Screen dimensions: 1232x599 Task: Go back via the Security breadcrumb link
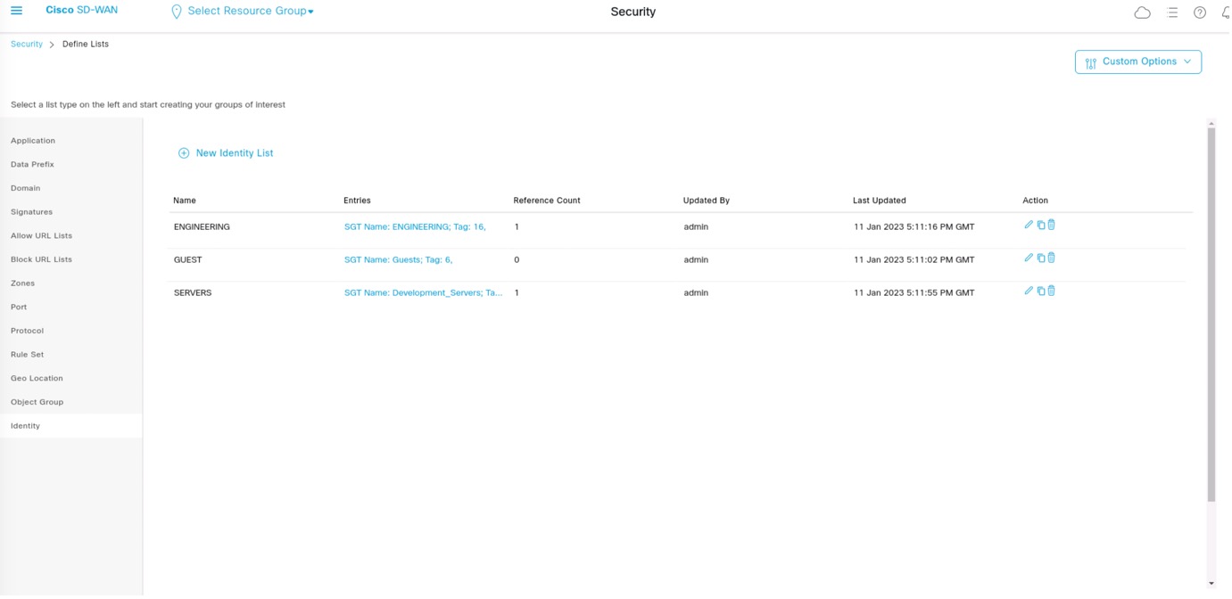click(x=26, y=44)
